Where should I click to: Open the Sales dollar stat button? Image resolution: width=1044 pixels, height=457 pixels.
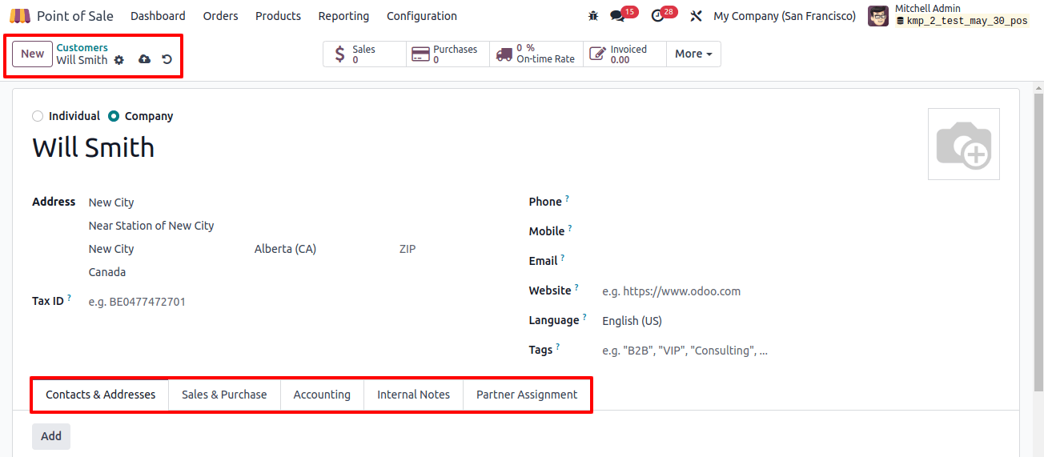click(365, 54)
